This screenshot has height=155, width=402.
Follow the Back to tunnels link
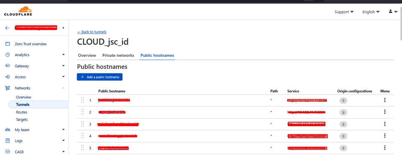(92, 32)
